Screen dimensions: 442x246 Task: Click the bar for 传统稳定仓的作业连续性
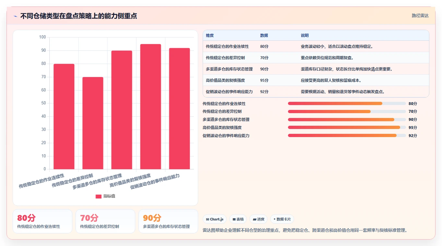point(64,116)
